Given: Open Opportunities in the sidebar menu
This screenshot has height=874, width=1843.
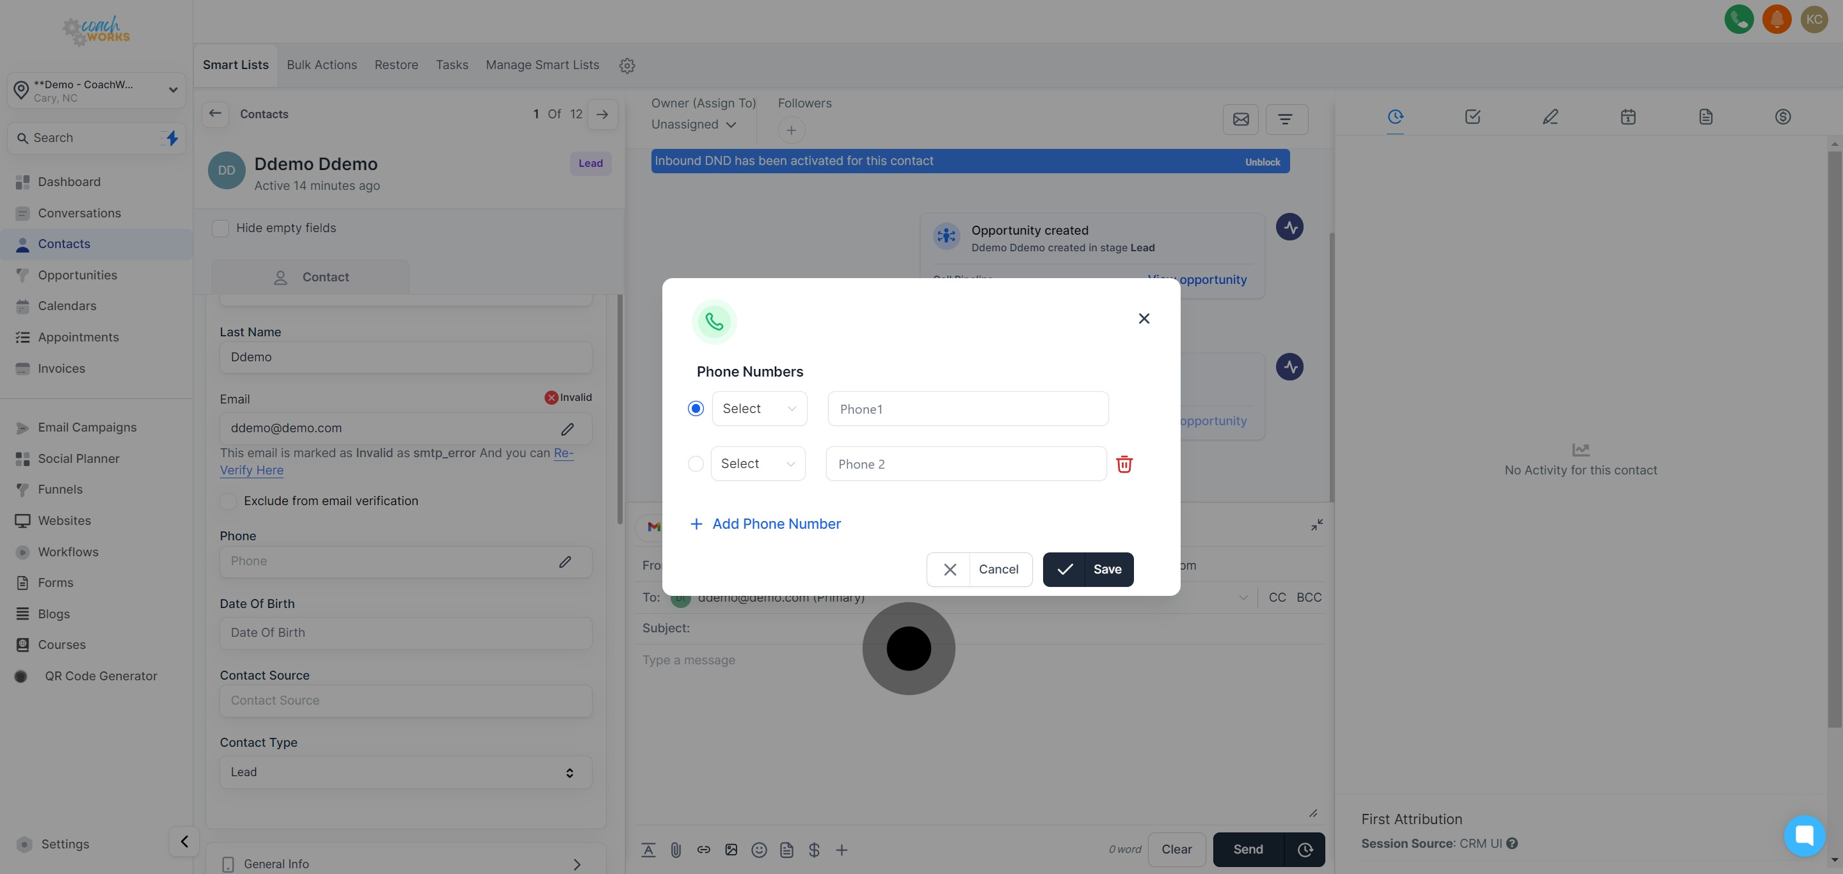Looking at the screenshot, I should [x=77, y=275].
